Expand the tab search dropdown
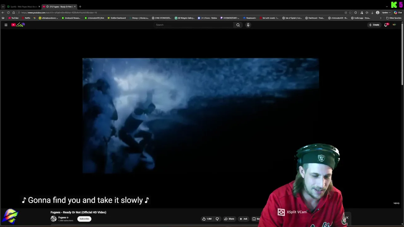The height and width of the screenshot is (227, 404). (3, 7)
